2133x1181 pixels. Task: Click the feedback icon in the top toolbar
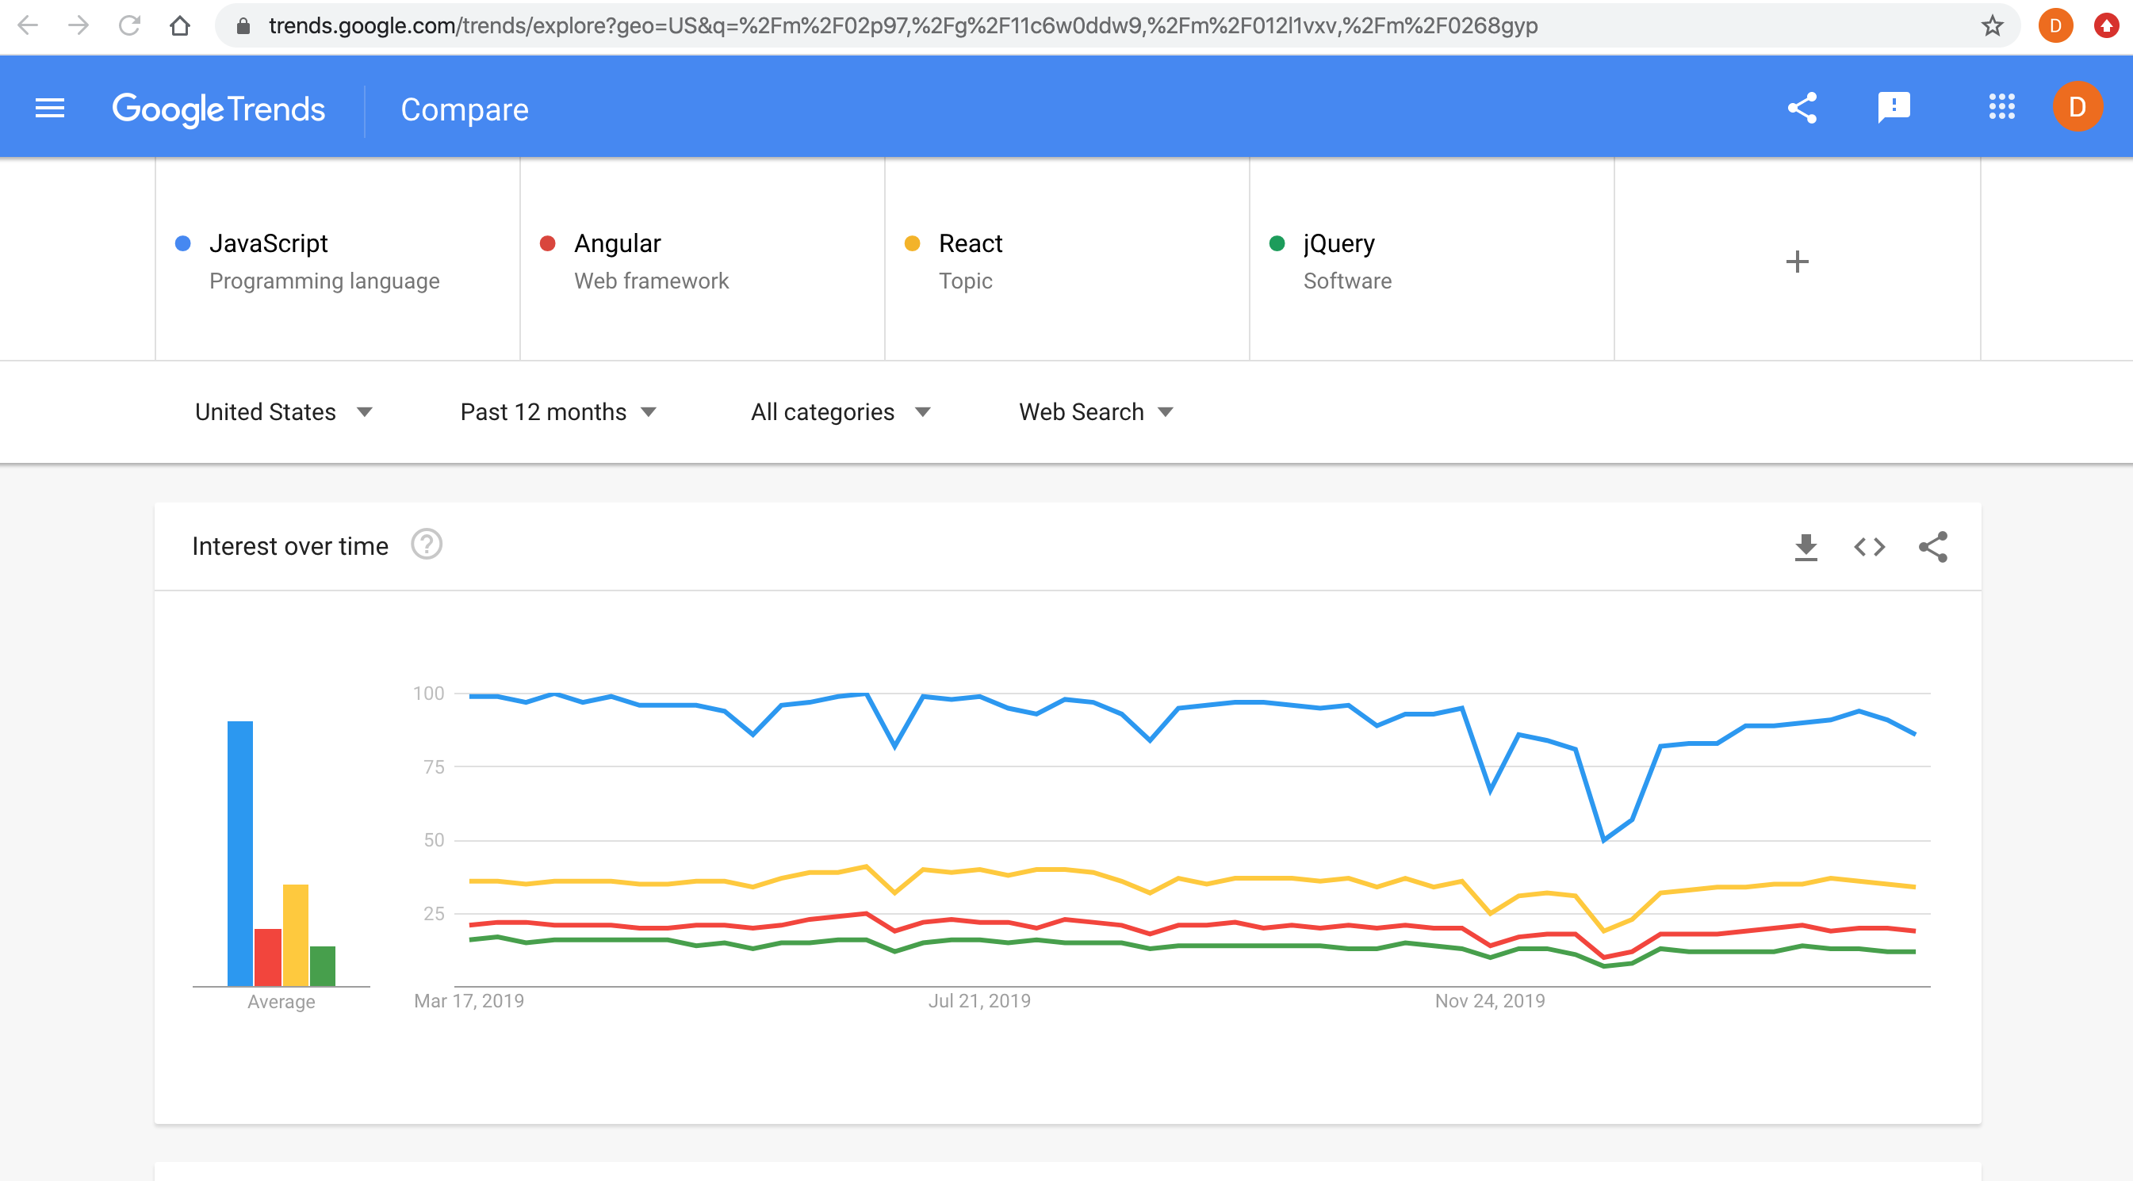[1891, 109]
